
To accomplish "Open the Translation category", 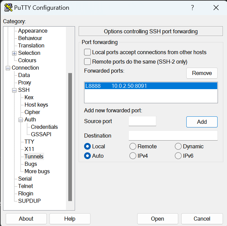I will point(31,46).
